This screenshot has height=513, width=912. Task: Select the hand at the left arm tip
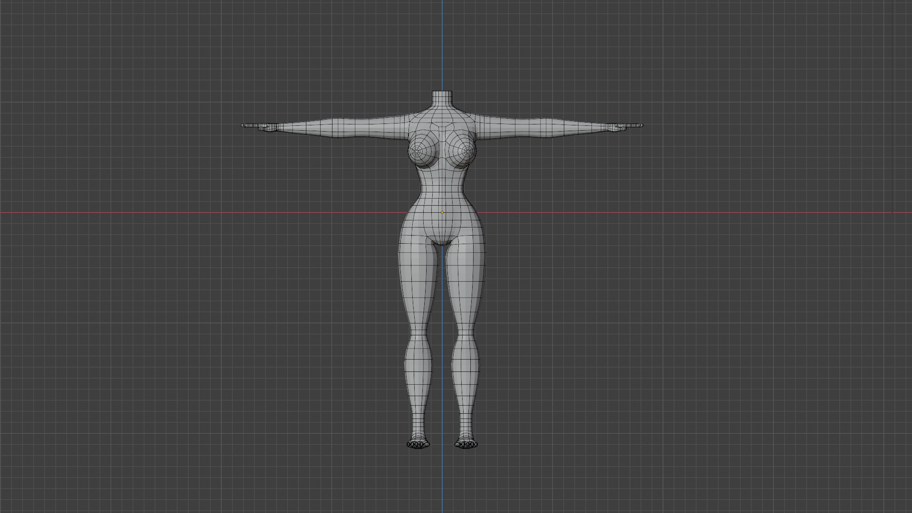[266, 127]
